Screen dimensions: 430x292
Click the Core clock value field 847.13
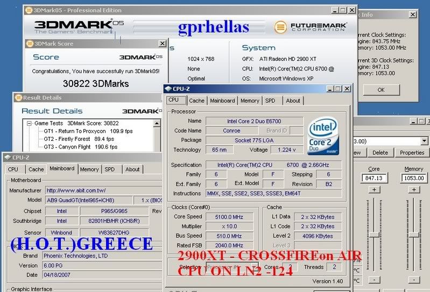pyautogui.click(x=374, y=179)
